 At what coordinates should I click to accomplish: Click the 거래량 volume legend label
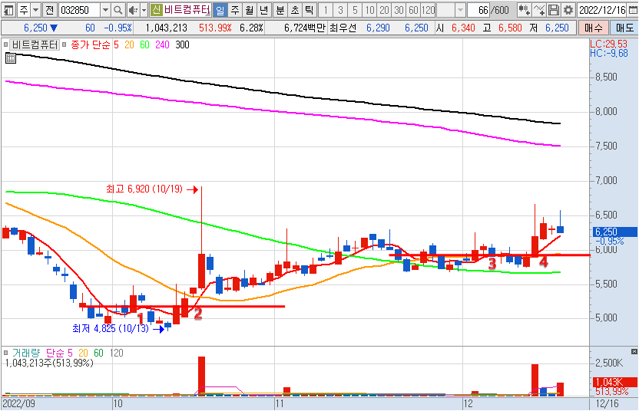(26, 353)
